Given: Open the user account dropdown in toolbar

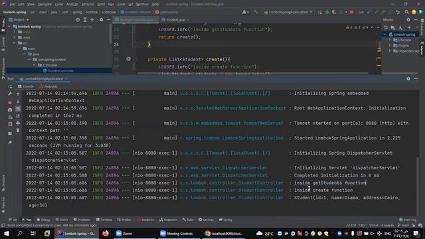Looking at the screenshot, I should pos(245,12).
